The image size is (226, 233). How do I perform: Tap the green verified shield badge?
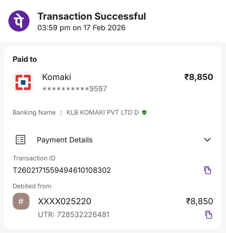coord(144,112)
